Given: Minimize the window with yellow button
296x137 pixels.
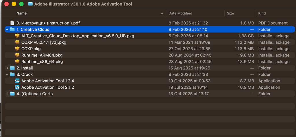Looking at the screenshot, I should [14, 4].
